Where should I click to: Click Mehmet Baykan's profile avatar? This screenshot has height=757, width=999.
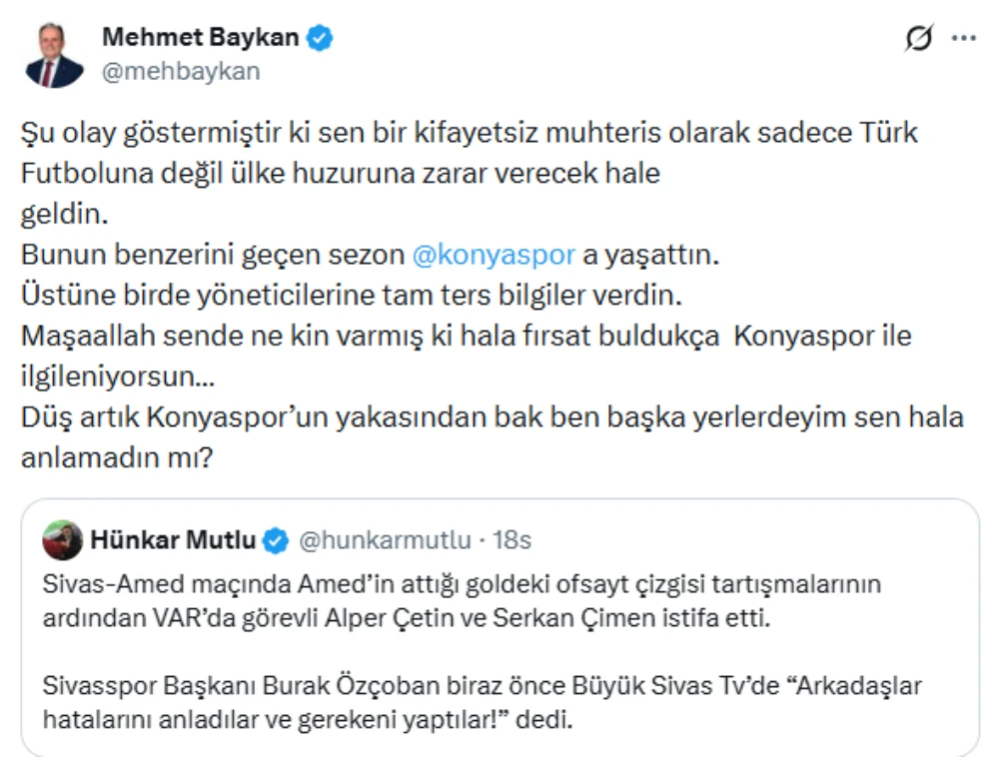[55, 54]
